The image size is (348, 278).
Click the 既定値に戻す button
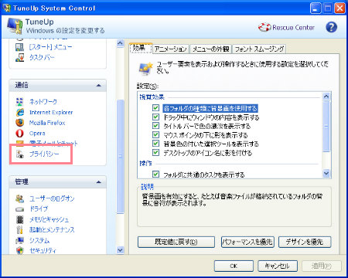tap(176, 242)
